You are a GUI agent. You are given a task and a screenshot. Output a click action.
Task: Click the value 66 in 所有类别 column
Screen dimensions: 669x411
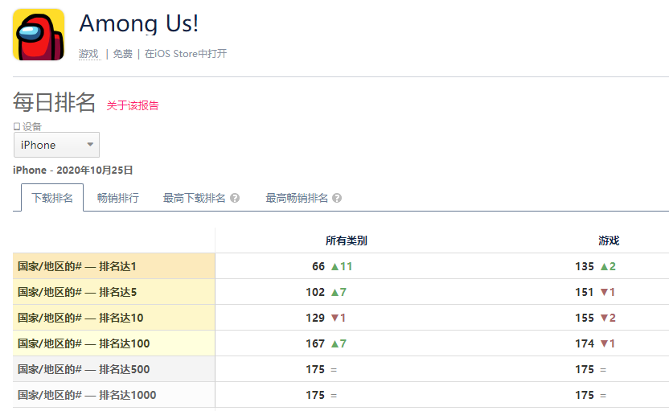point(318,266)
